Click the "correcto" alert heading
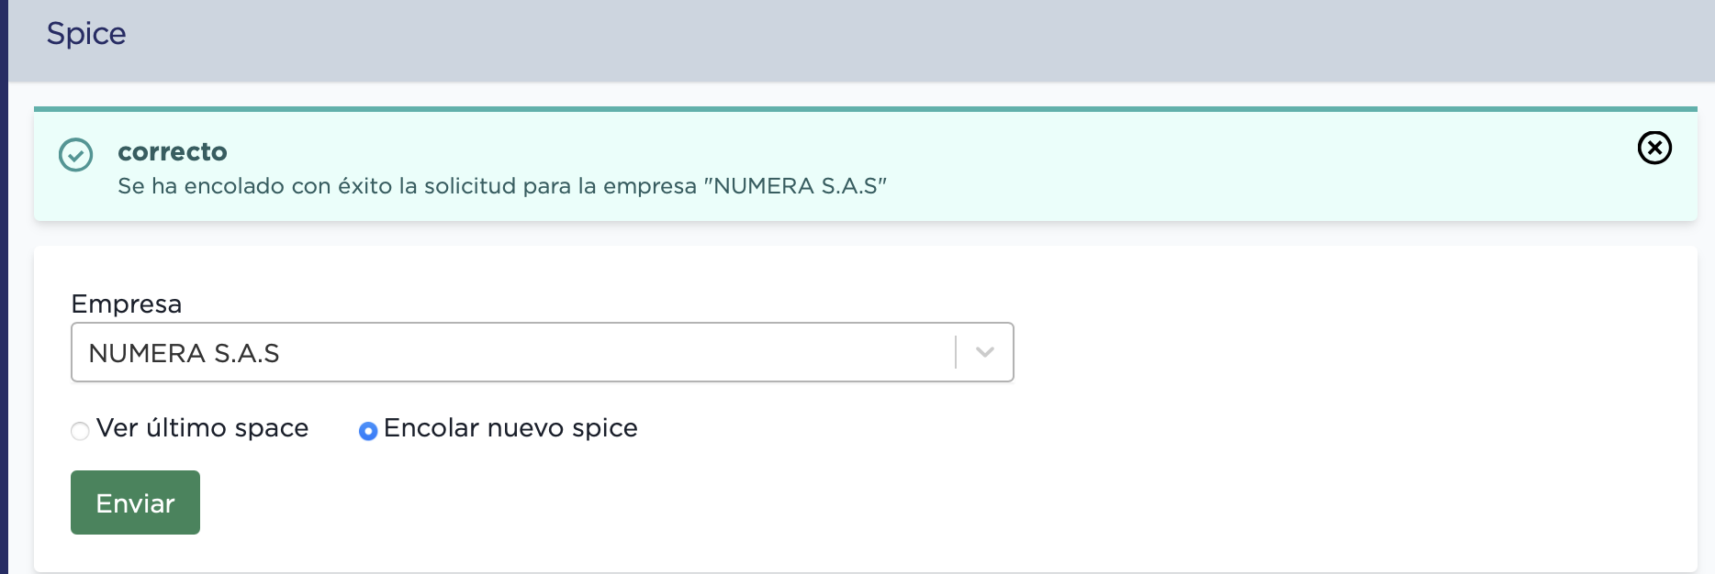The height and width of the screenshot is (574, 1715). pos(173,151)
